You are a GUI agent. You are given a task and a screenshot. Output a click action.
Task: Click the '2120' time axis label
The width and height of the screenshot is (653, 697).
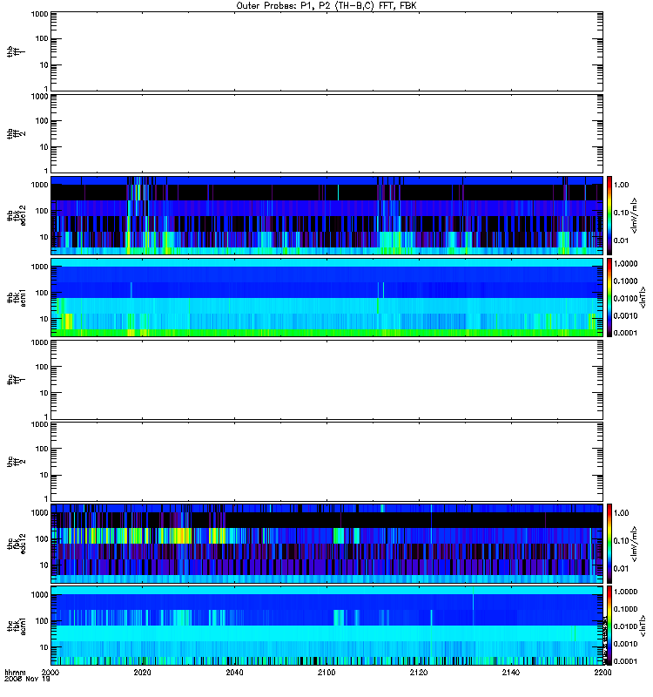coord(419,672)
